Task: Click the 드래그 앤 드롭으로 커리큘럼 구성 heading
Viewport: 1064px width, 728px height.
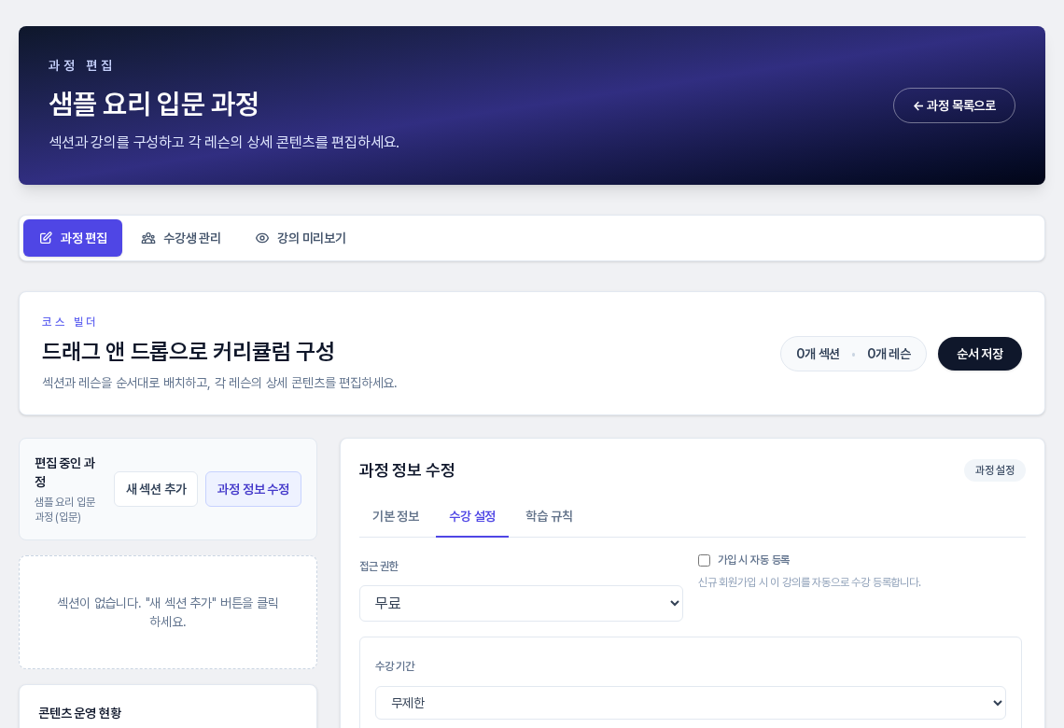Action: [x=188, y=352]
